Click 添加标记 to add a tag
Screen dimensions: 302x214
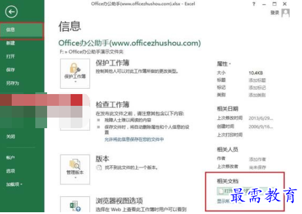[x=257, y=88]
